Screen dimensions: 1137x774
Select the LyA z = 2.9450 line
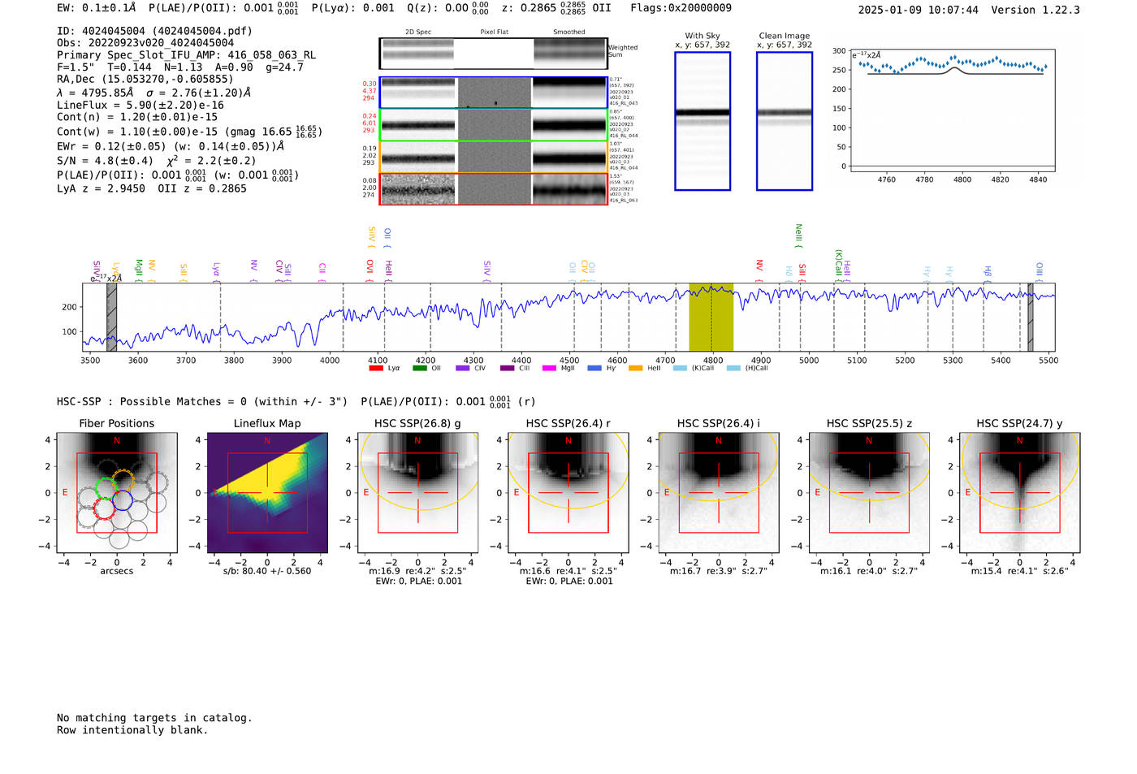tap(152, 188)
